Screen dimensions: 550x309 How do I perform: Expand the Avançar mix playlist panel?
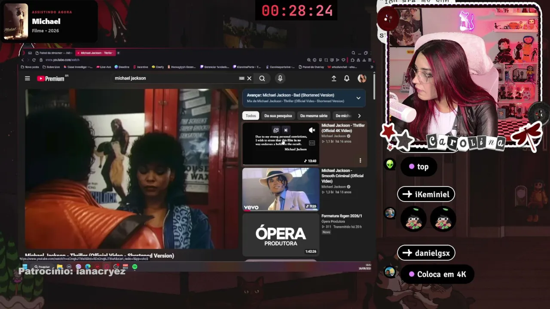point(358,98)
